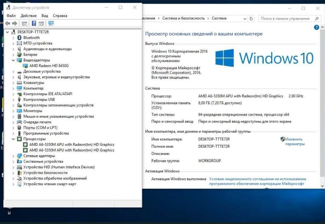Open the Действие menu

29,16
